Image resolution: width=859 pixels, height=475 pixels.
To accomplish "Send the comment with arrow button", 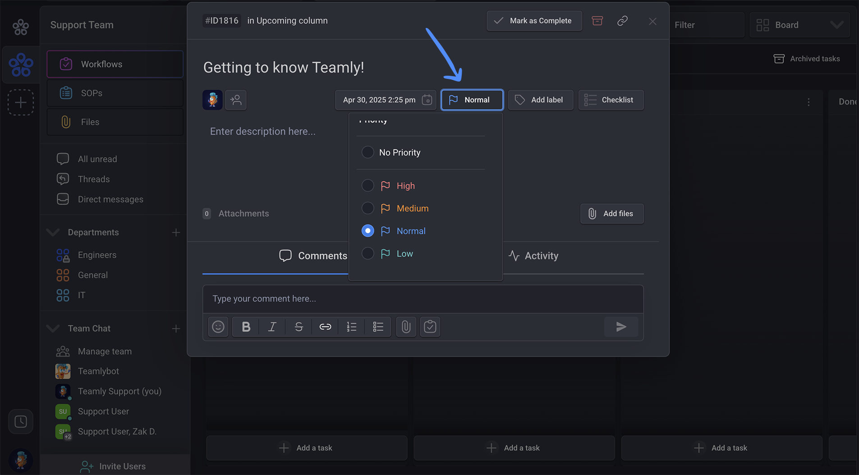I will tap(621, 327).
